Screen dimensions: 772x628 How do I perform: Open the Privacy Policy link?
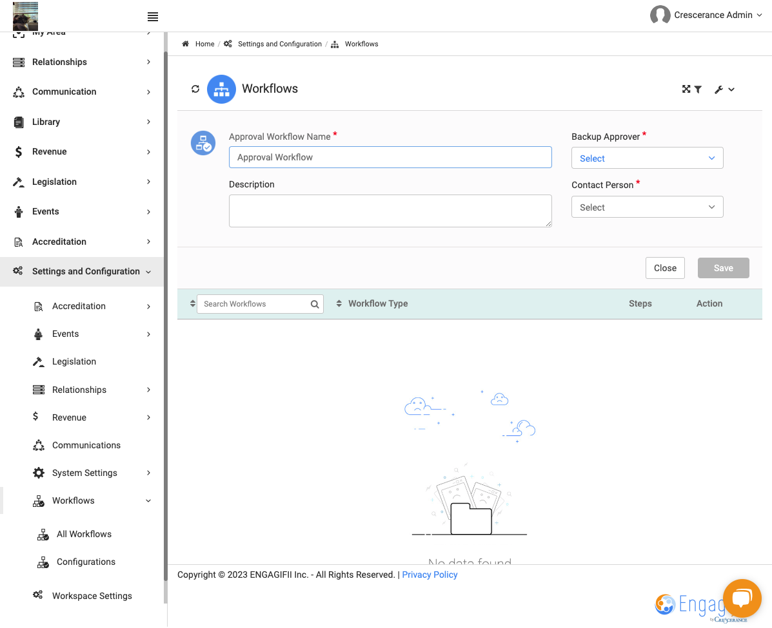click(430, 575)
